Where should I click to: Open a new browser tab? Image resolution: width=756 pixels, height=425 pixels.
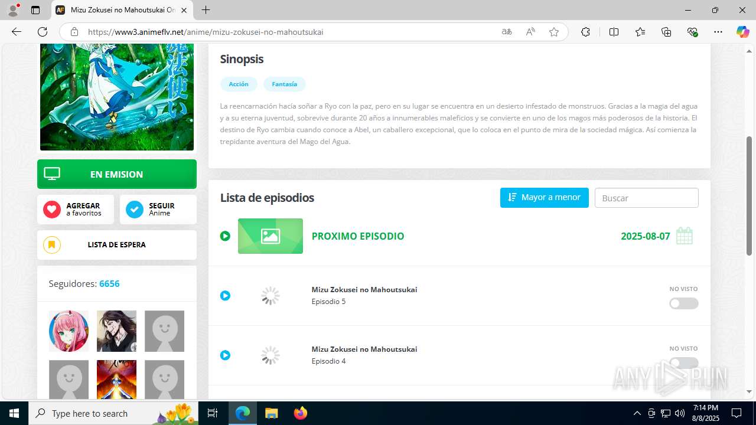(x=206, y=10)
